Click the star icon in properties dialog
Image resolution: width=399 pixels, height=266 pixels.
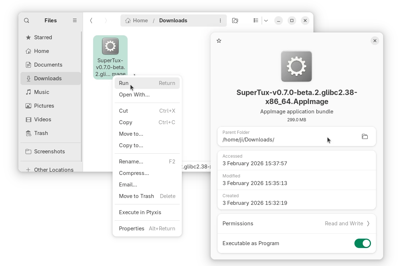(219, 41)
